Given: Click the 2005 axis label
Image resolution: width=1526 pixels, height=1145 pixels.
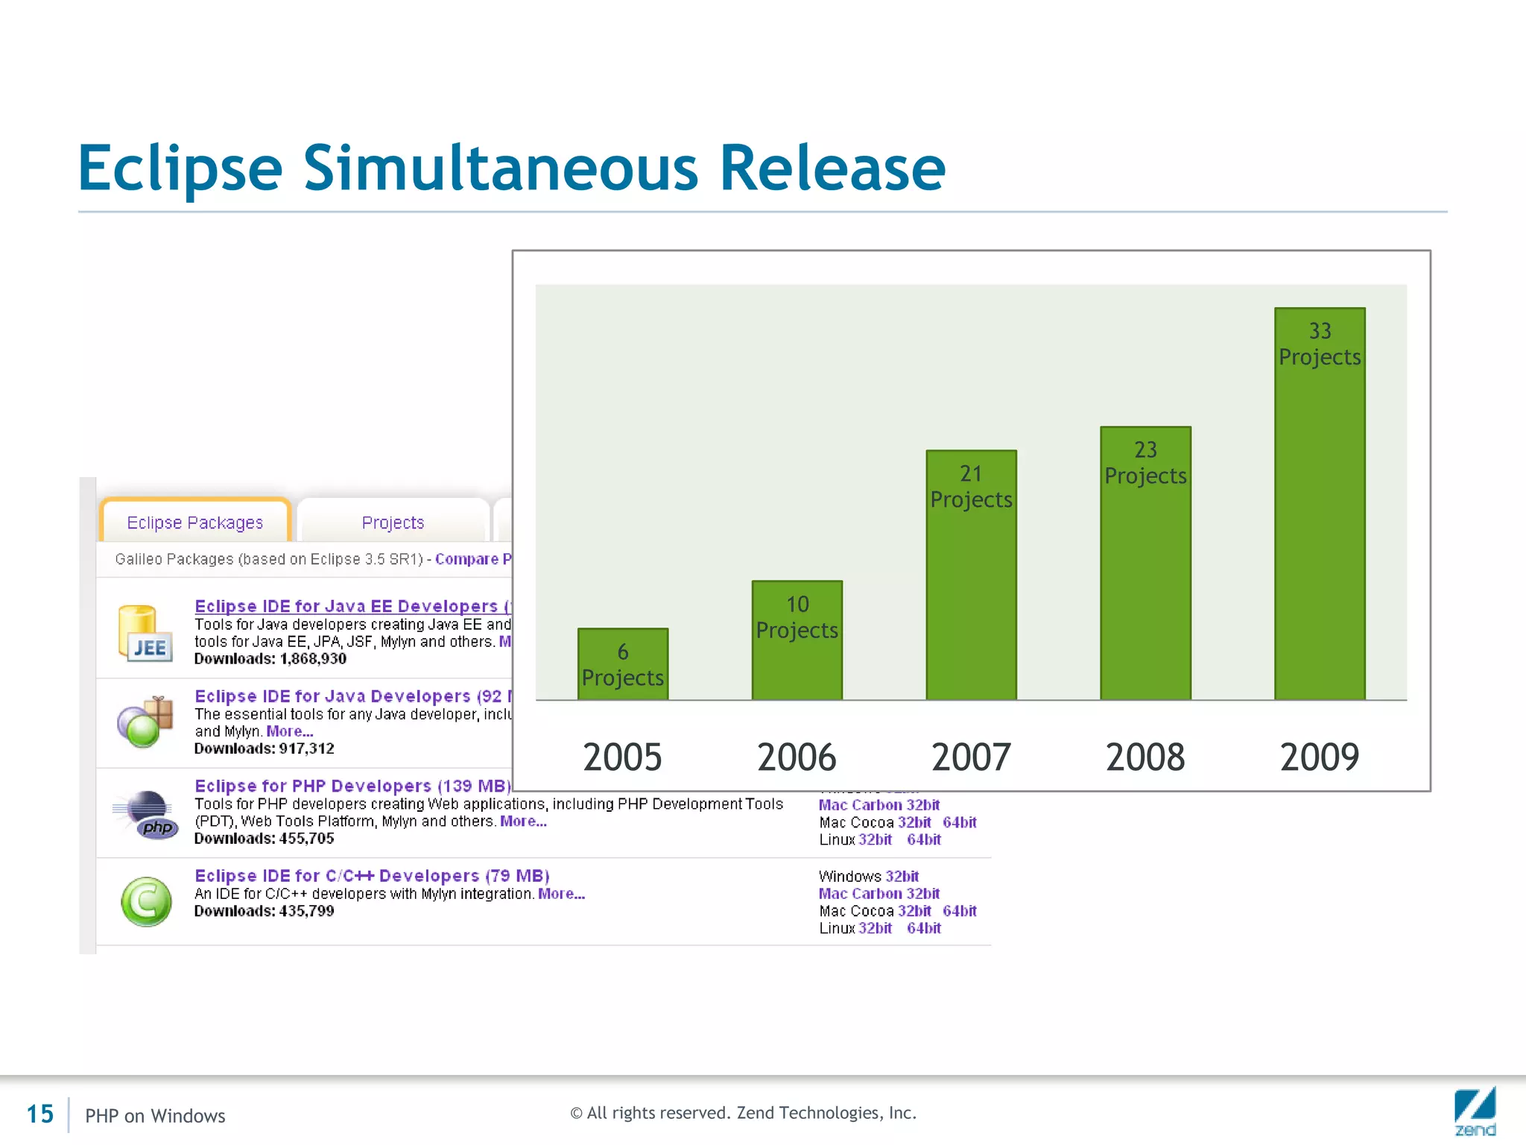Looking at the screenshot, I should (x=623, y=757).
